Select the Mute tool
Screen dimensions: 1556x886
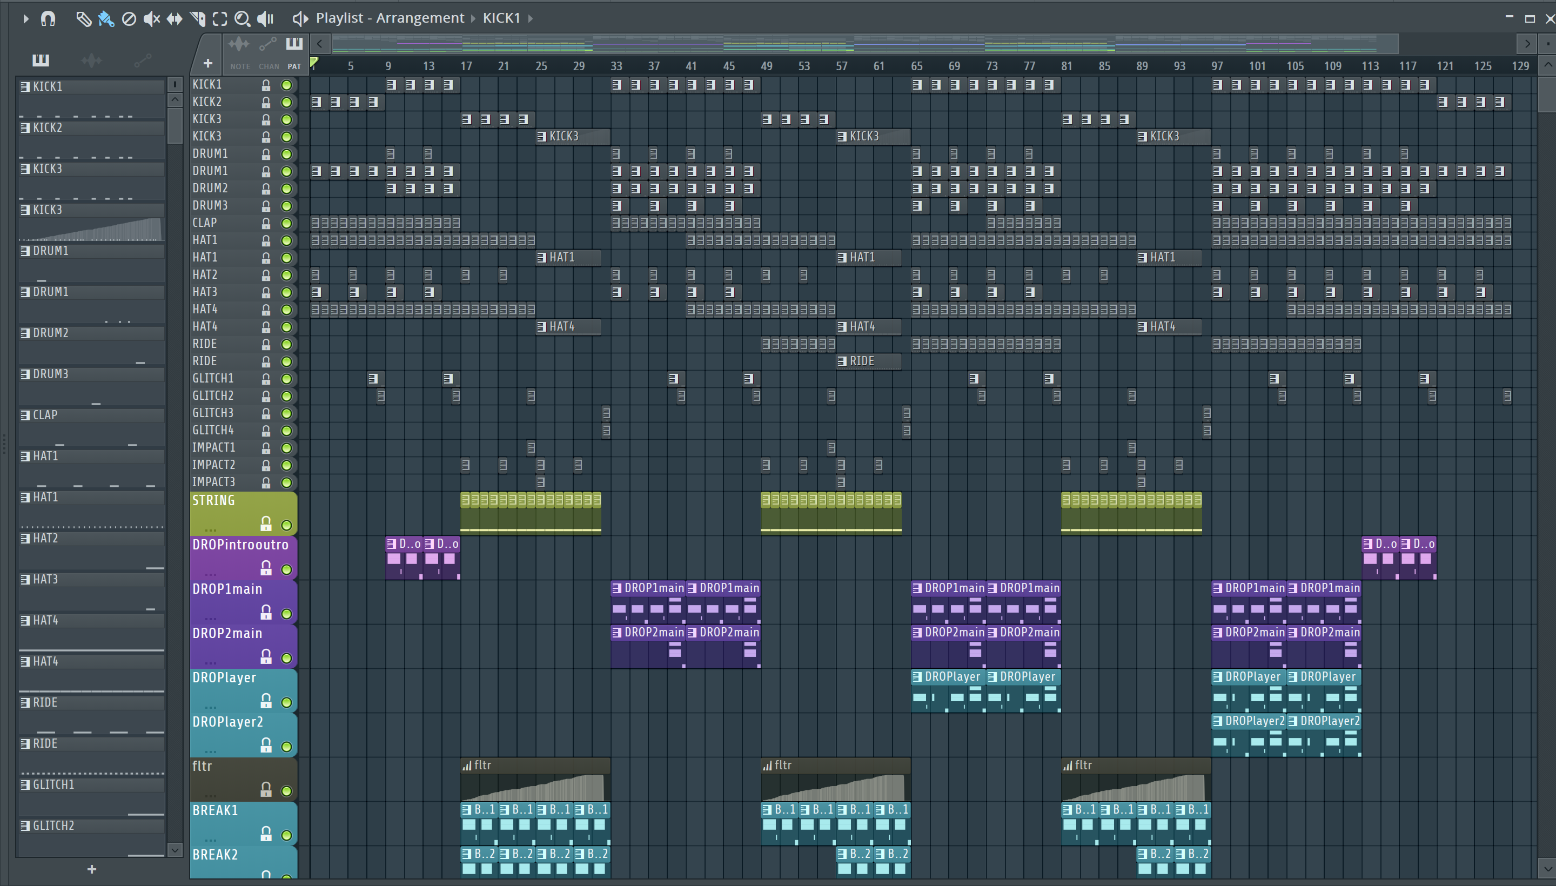click(x=151, y=19)
